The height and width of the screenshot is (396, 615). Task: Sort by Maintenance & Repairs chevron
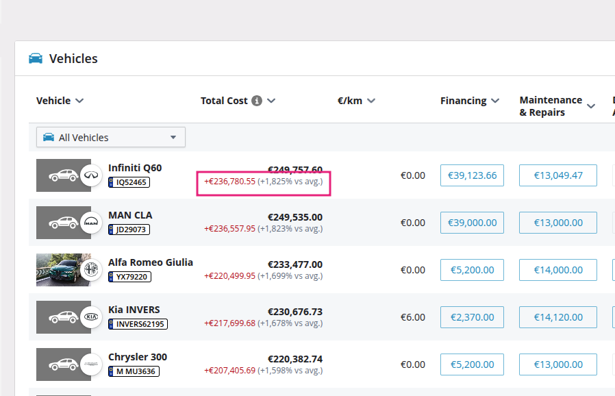point(591,106)
